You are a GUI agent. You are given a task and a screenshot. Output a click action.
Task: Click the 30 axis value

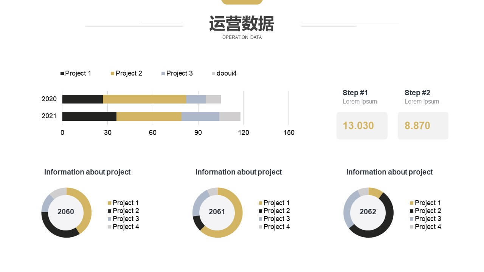tap(108, 133)
